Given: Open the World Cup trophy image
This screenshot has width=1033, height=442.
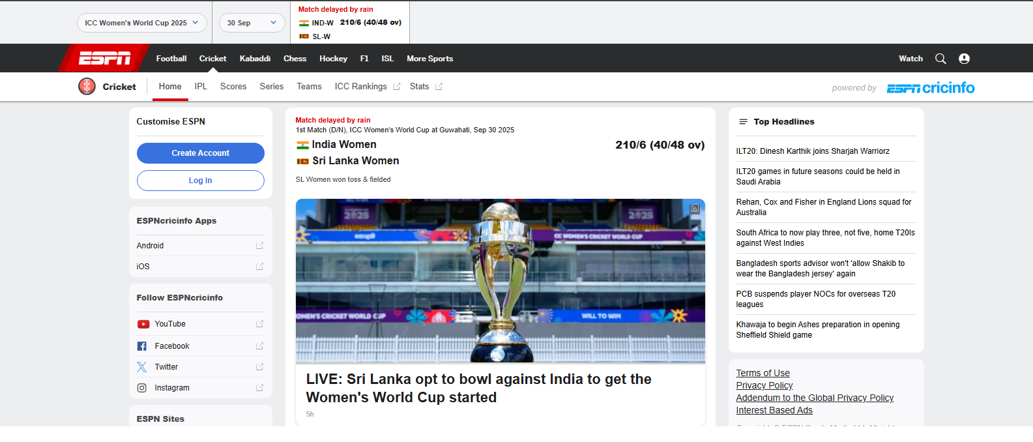Looking at the screenshot, I should click(501, 281).
